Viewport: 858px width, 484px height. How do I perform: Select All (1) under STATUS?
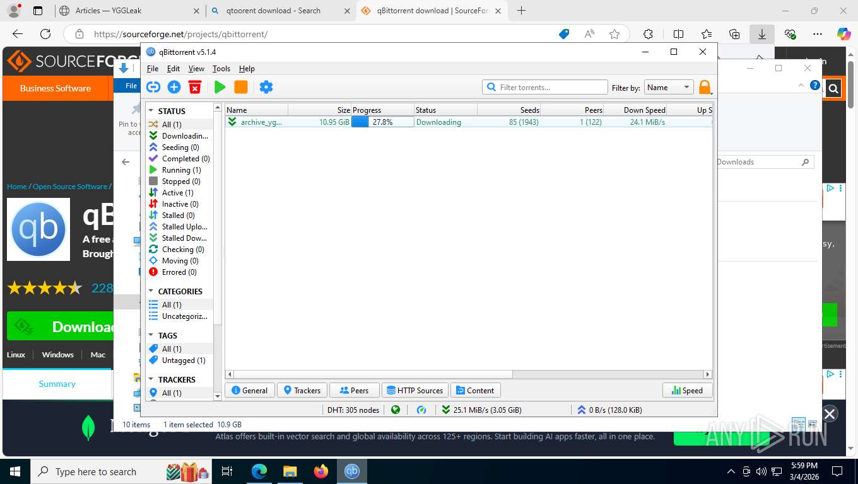[x=179, y=125]
